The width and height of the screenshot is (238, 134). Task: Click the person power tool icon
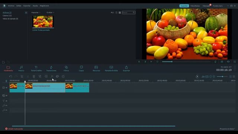click(x=52, y=76)
